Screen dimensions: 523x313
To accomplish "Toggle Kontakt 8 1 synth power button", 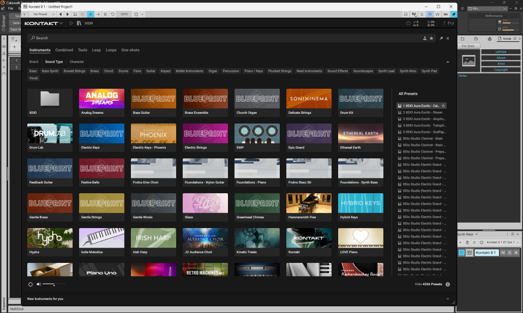I will [461, 253].
